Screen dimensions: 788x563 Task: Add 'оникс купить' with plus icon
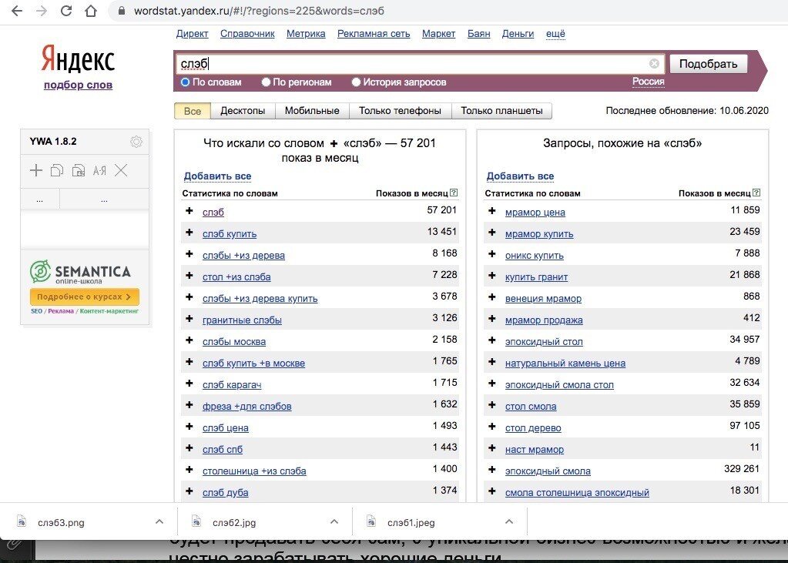492,254
